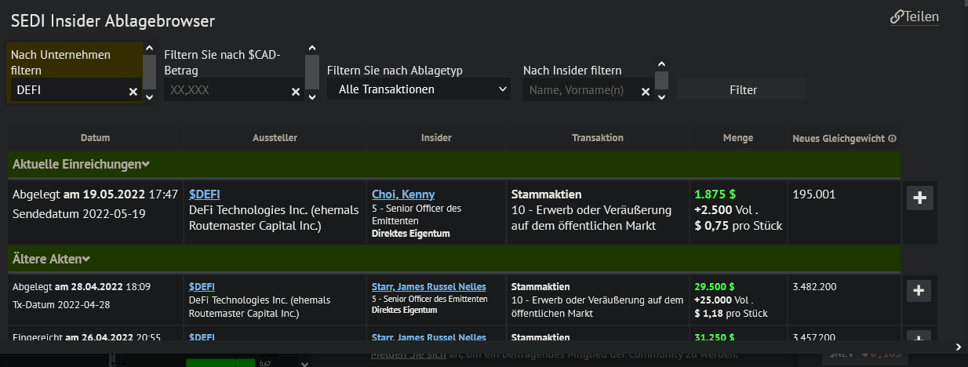The height and width of the screenshot is (367, 968).
Task: Clear the DEFI company filter text
Action: coord(133,92)
